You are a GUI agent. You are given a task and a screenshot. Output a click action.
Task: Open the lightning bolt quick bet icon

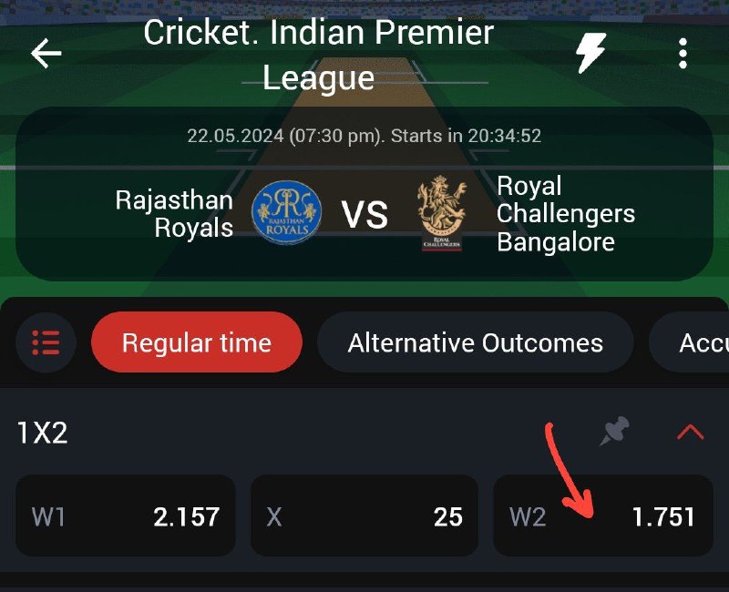coord(590,53)
